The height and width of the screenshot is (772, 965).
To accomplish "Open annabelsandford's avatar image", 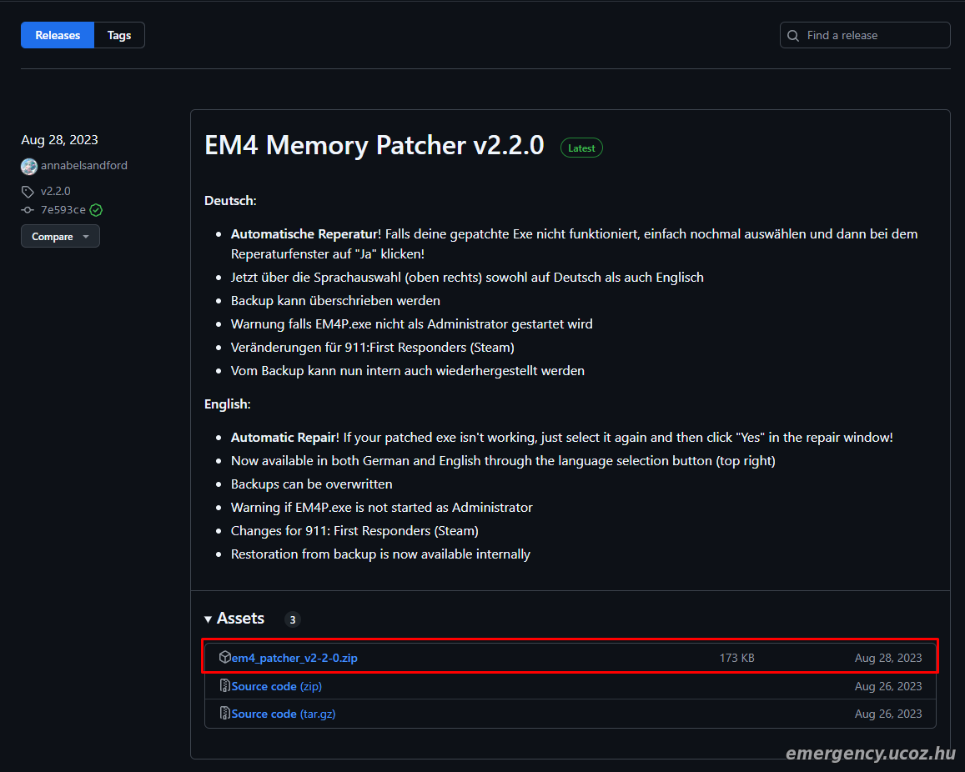I will click(29, 166).
